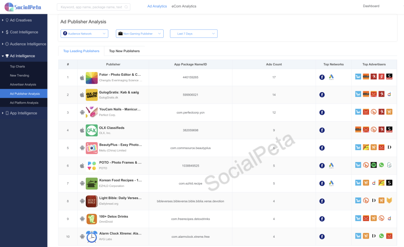Viewport: 404px width, 247px height.
Task: Click the Google Ads icon in Fotor row
Action: click(x=331, y=77)
